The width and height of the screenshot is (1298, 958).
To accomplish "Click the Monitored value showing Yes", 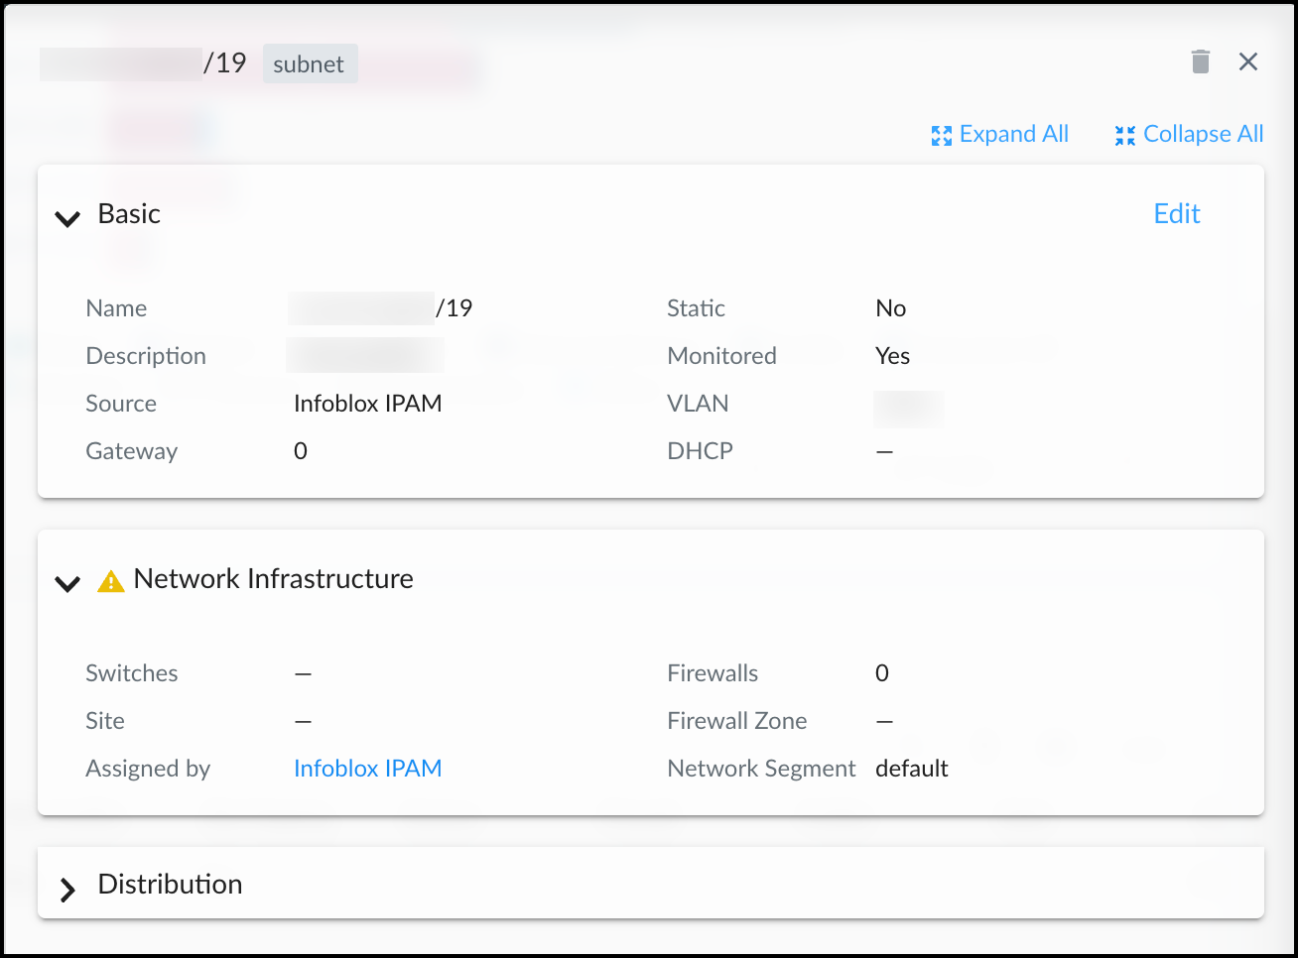I will (892, 355).
